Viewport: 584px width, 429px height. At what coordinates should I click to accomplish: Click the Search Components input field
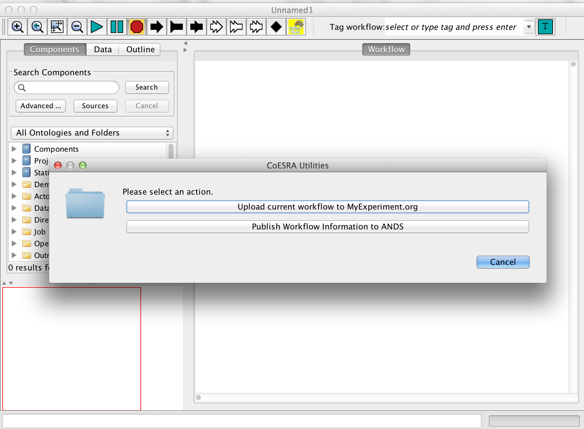point(67,87)
